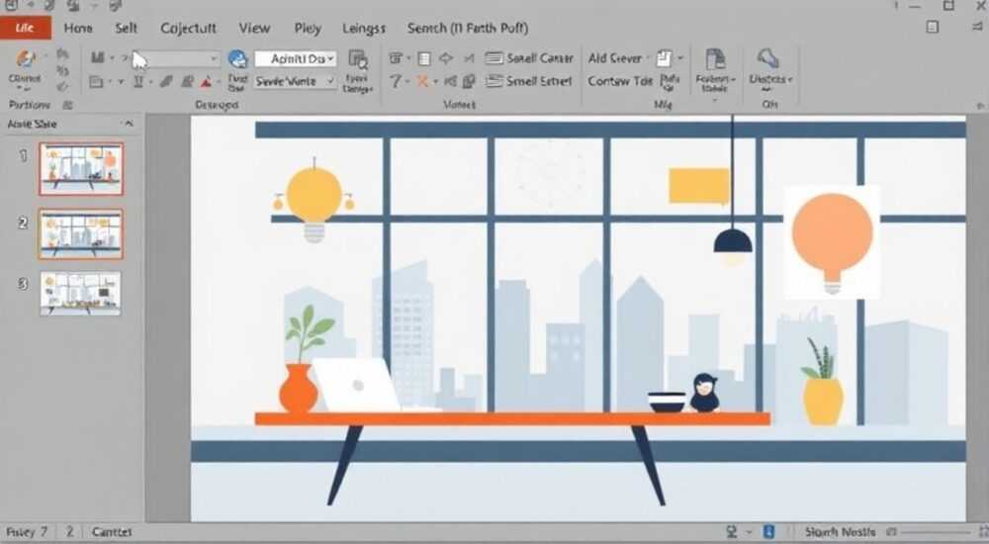Click the Contaw Tde button
The image size is (989, 544).
tap(620, 81)
